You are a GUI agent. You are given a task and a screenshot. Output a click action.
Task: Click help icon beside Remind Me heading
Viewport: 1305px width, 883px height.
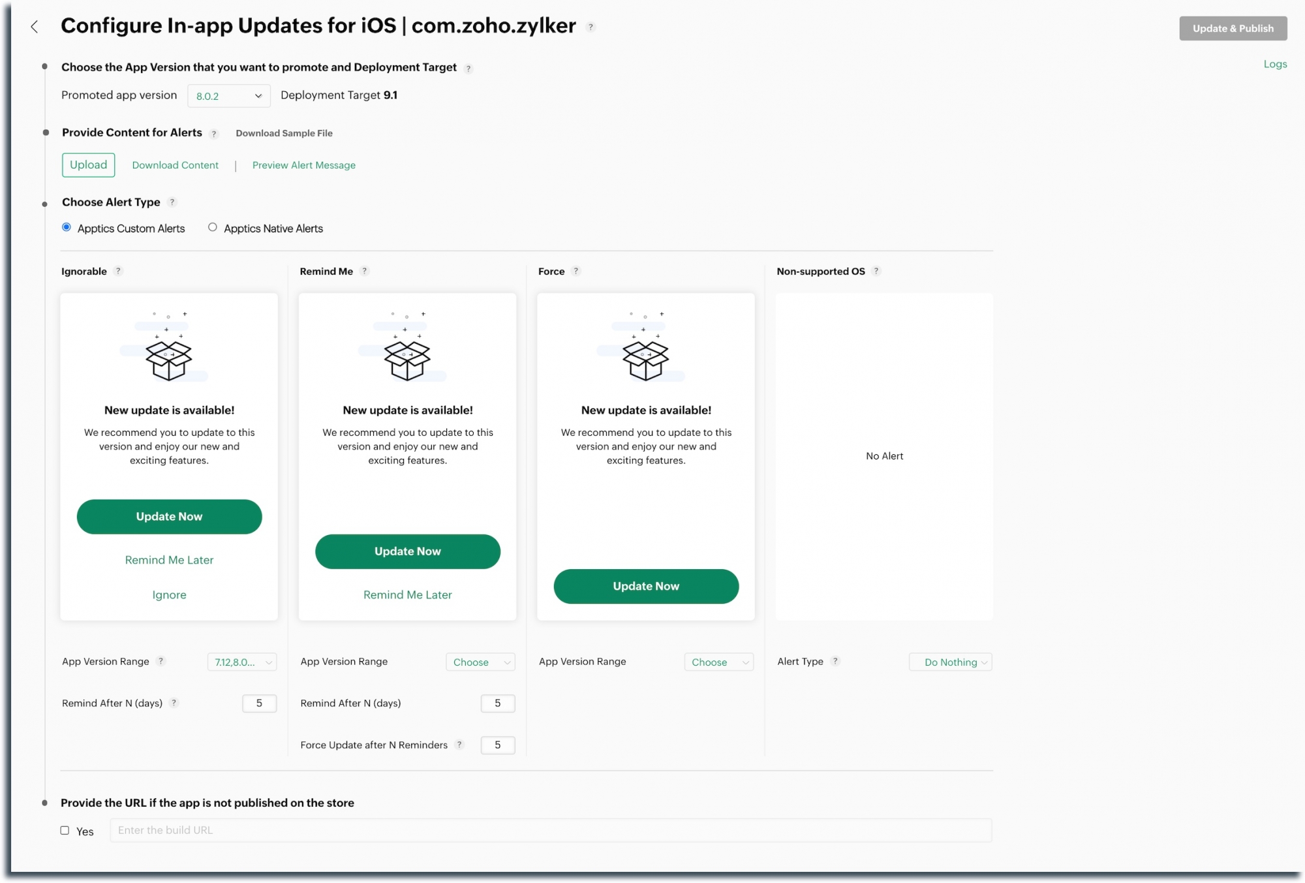[365, 271]
